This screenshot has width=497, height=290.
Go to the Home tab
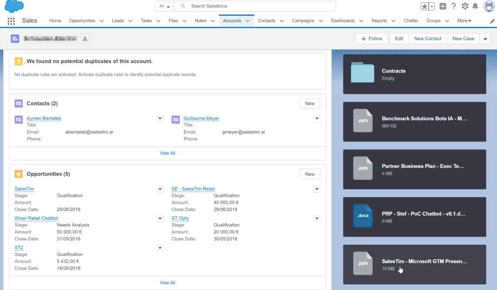point(55,21)
